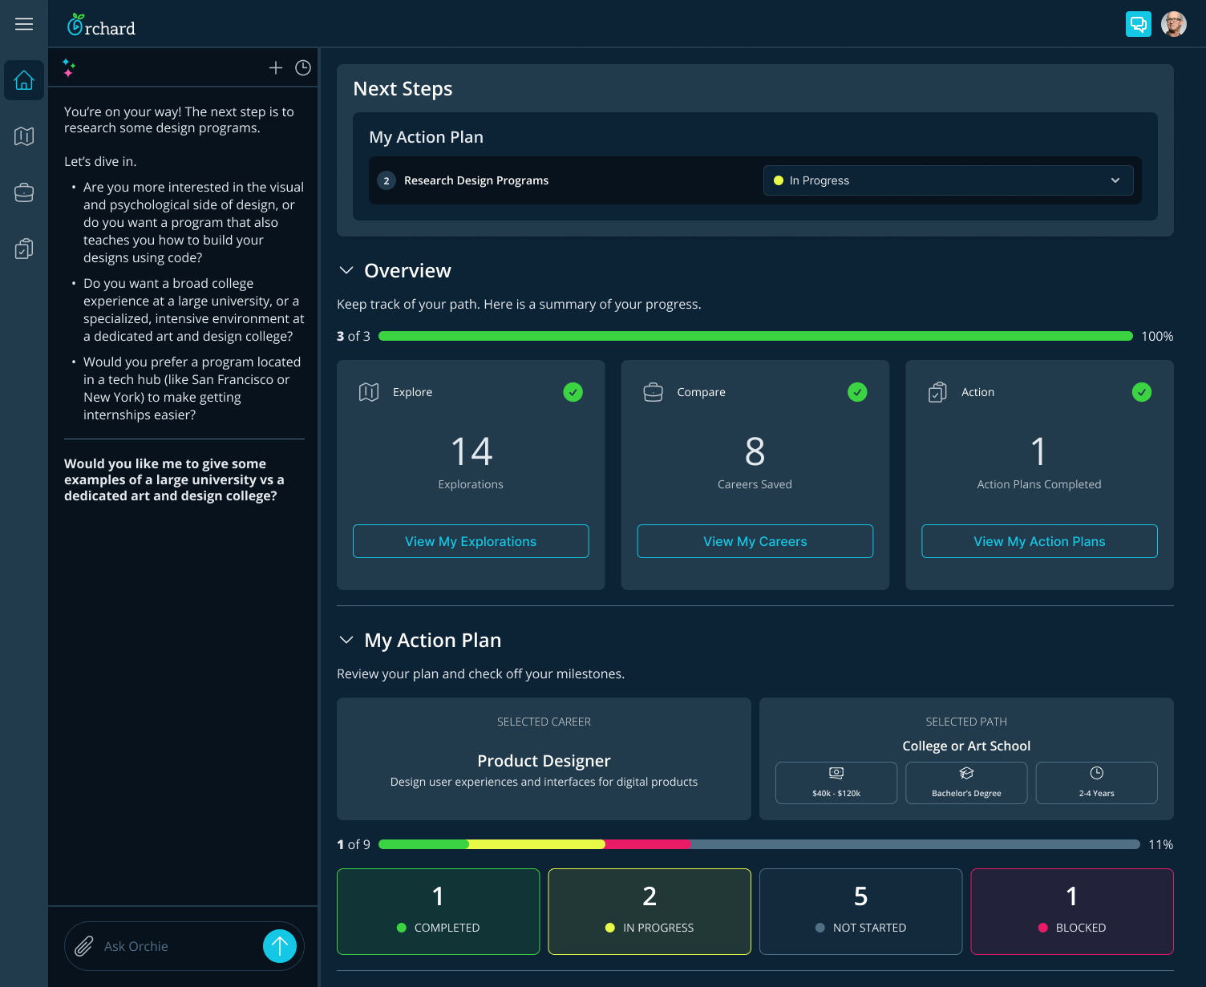Open the Action Plans clipboard icon in sidebar
Screen dimensions: 1206x987
23,249
